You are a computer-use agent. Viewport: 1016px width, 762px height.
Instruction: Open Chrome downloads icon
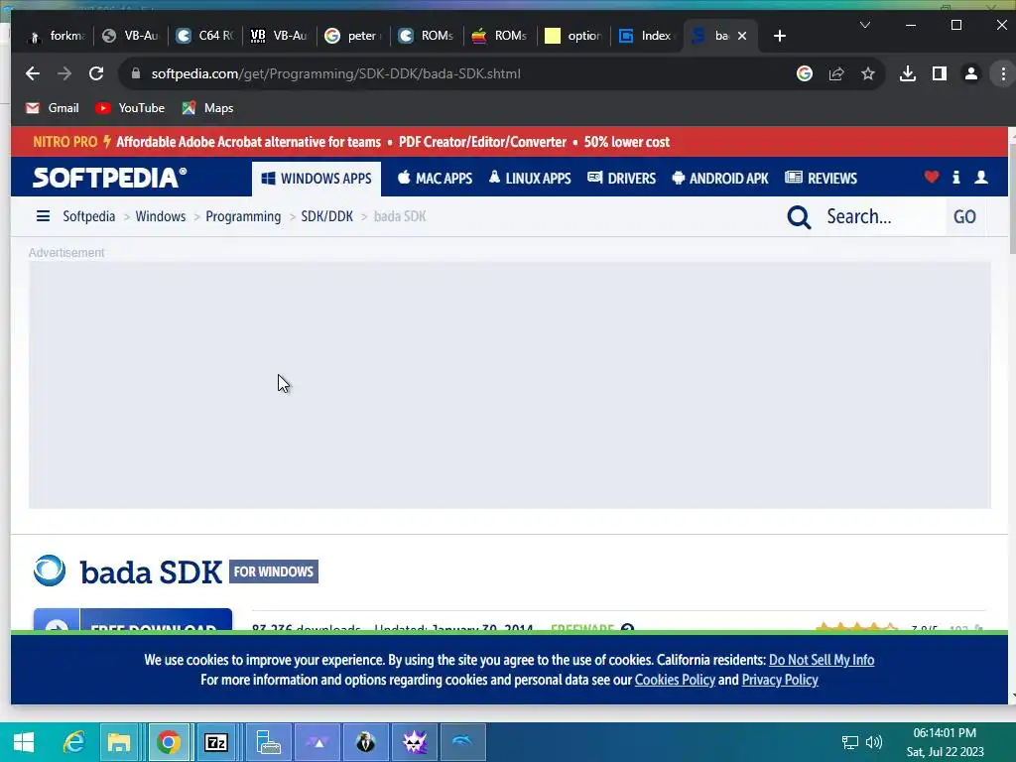[908, 73]
